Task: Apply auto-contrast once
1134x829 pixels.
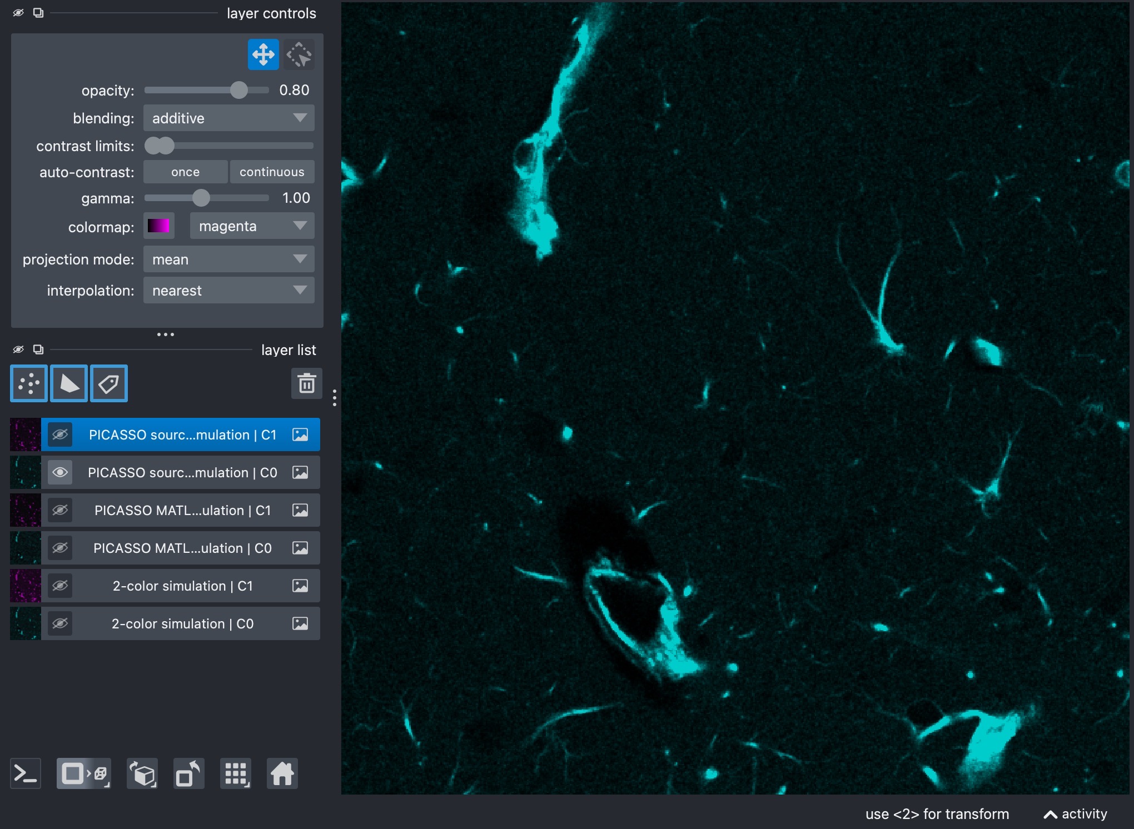Action: (x=186, y=172)
